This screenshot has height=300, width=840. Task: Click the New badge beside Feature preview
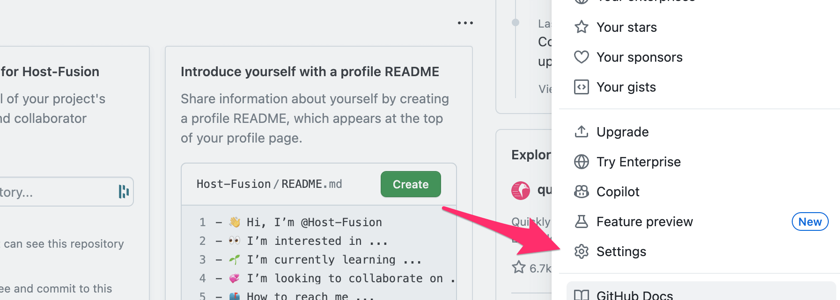[x=810, y=221]
